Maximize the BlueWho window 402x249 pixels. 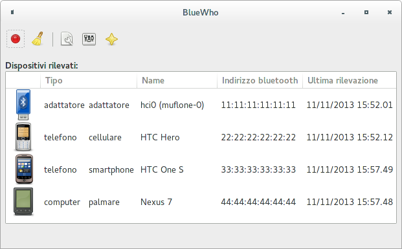[x=366, y=12]
